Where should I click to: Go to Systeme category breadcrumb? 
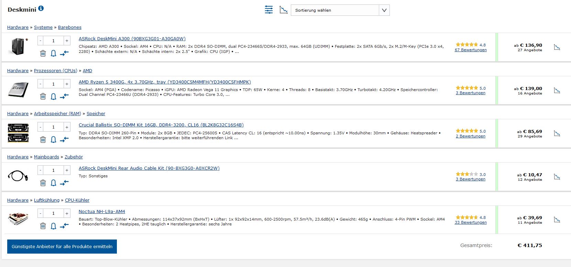(43, 27)
